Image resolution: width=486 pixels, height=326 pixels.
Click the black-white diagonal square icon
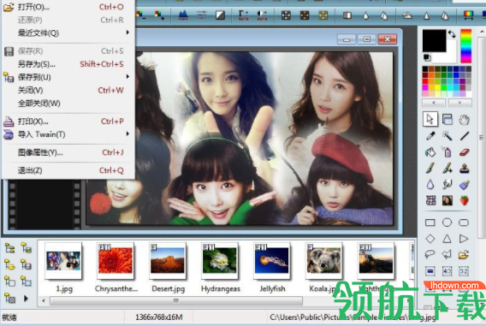[x=221, y=15]
